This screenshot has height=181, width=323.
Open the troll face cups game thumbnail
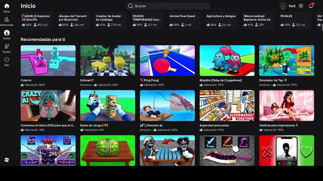pos(167,151)
